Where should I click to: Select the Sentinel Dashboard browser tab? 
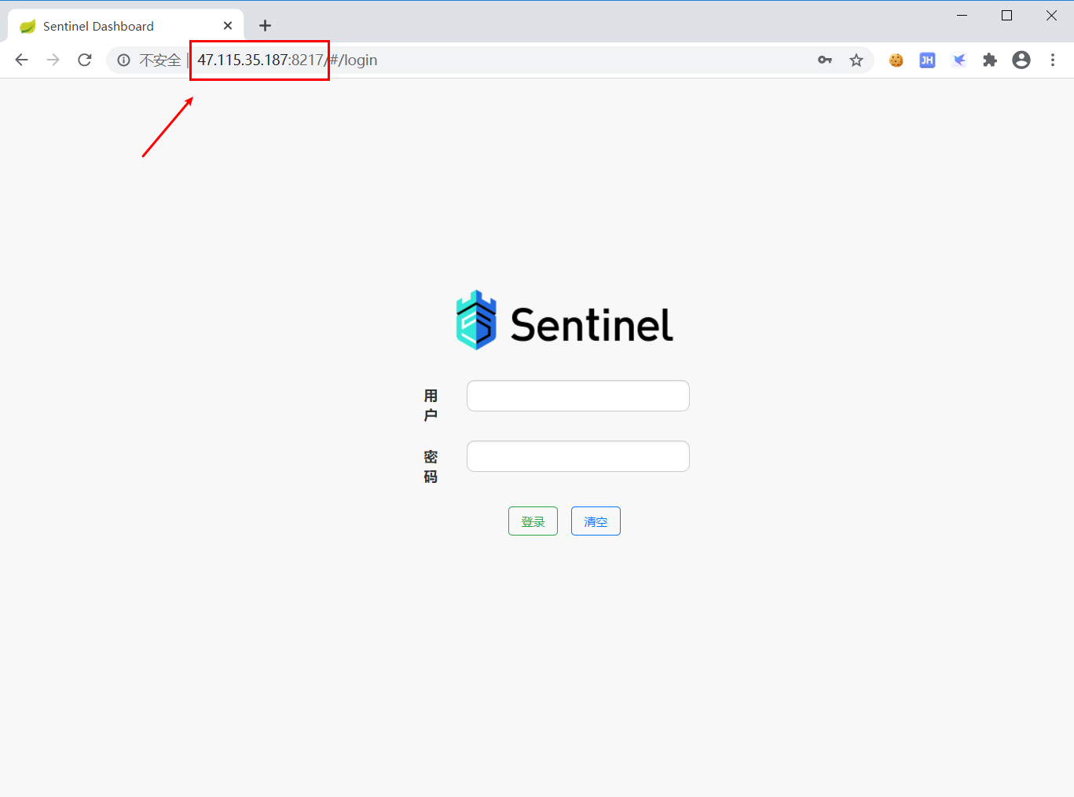click(x=110, y=25)
